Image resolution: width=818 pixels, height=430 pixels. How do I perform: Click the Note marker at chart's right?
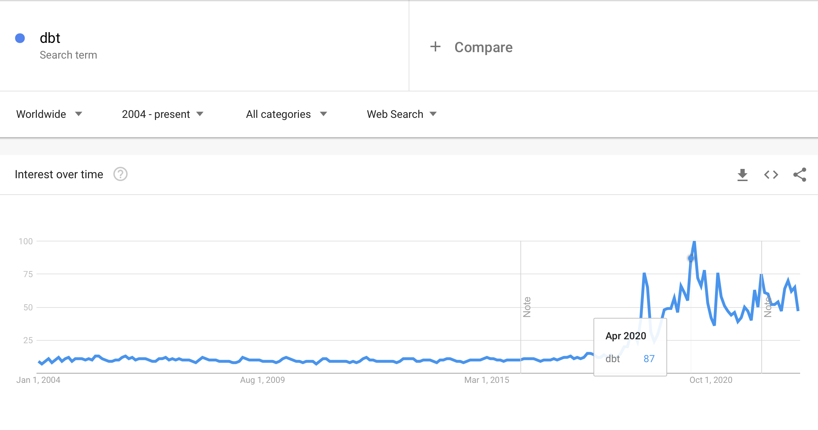[x=767, y=307]
